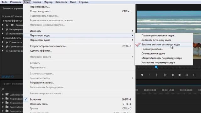Click the Шаблоны presets folder icon
Image resolution: width=201 pixels, height=113 pixels.
7,94
